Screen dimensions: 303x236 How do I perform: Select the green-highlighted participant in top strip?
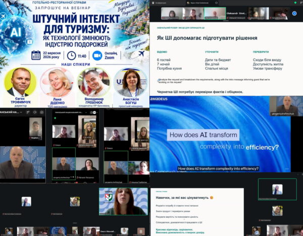tap(215, 13)
